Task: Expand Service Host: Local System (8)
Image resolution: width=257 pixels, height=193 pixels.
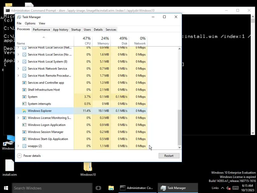Action: click(18, 61)
